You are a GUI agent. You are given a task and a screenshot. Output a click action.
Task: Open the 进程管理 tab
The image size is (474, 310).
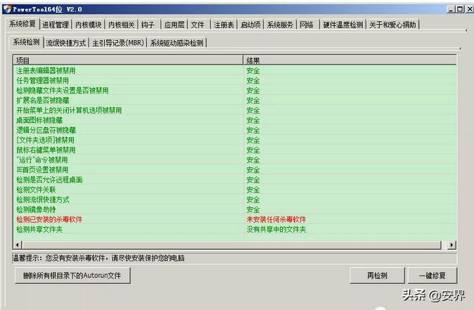coord(56,25)
